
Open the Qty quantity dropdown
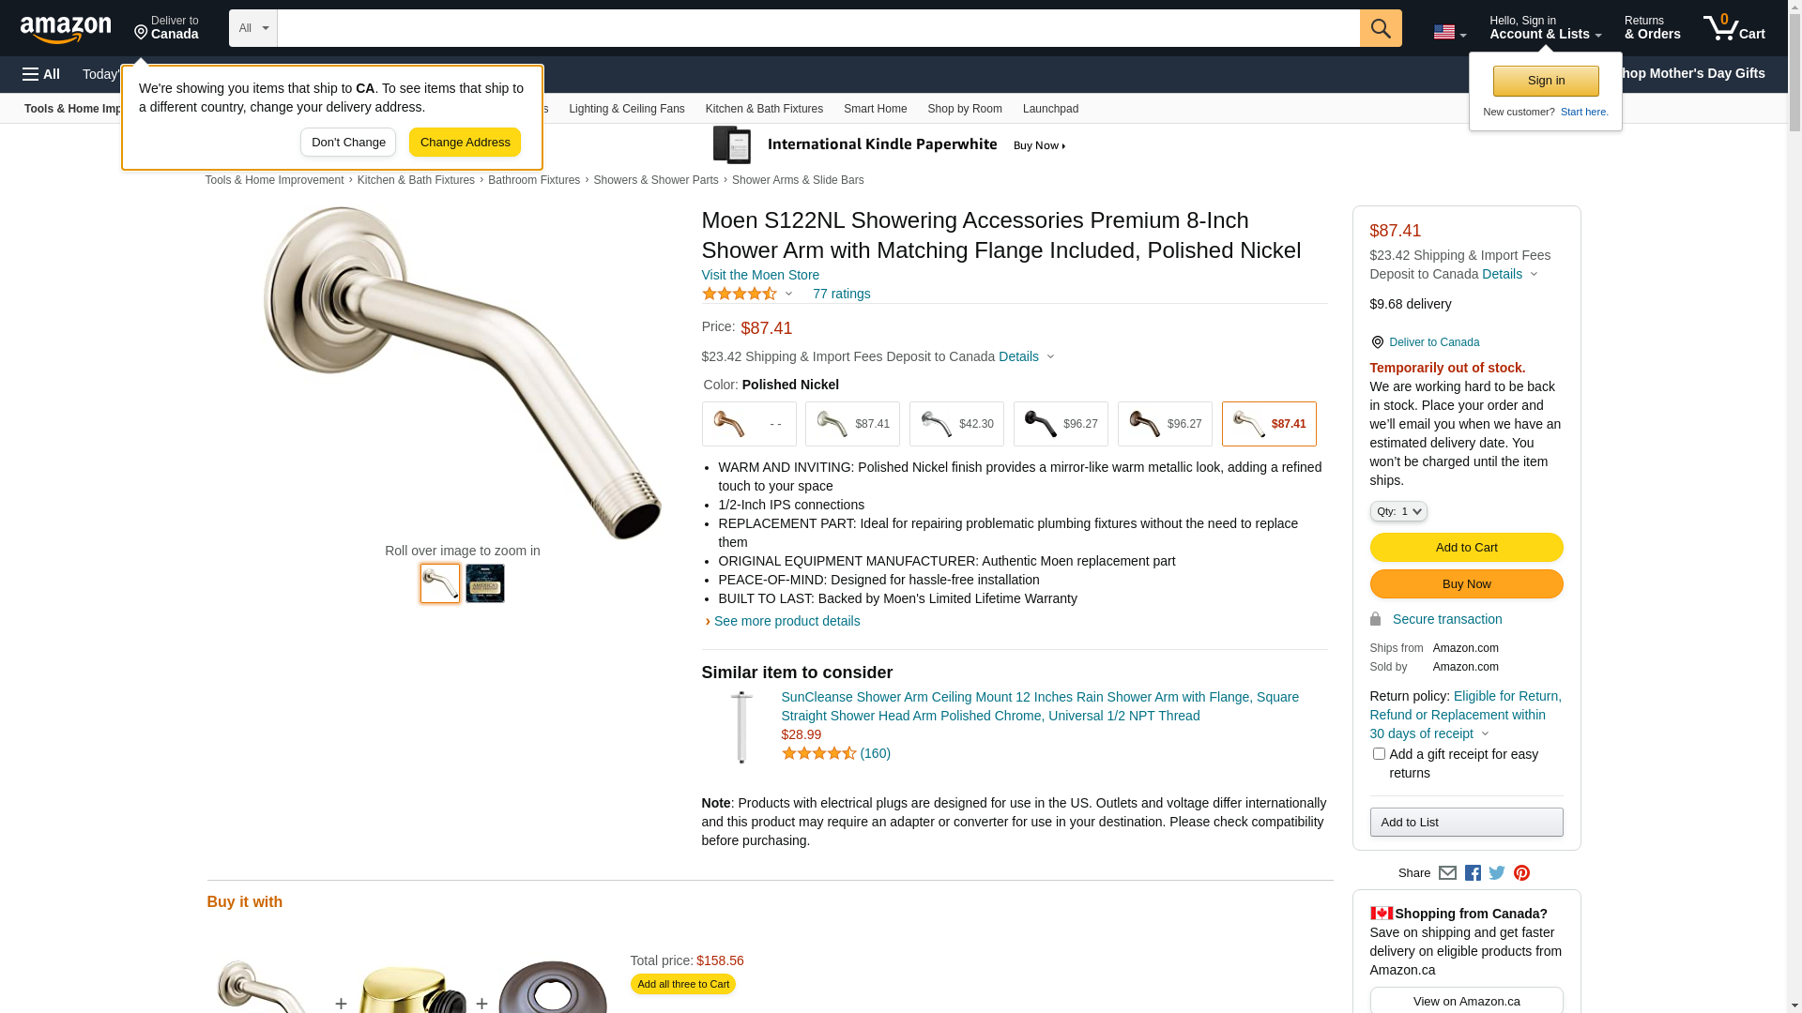[1398, 511]
